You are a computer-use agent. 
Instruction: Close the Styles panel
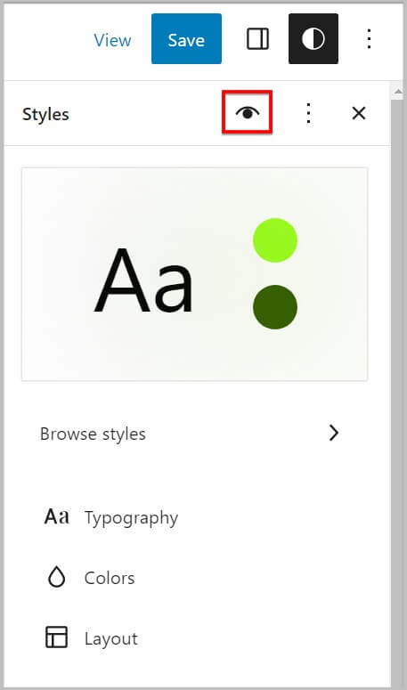click(359, 114)
